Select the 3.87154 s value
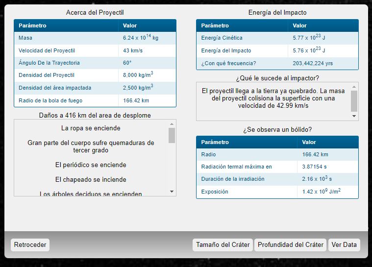Screen dimensions: 372x267 pos(327,167)
